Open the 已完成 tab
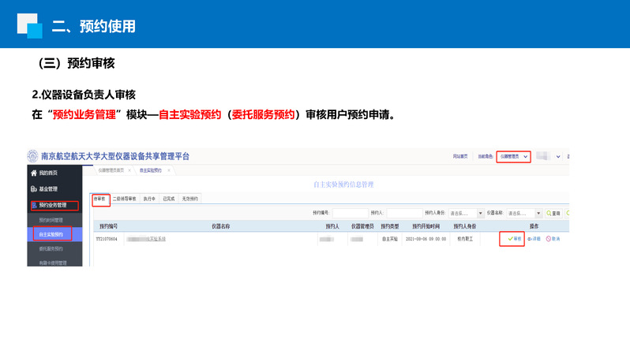Image resolution: width=630 pixels, height=354 pixels. pyautogui.click(x=169, y=199)
